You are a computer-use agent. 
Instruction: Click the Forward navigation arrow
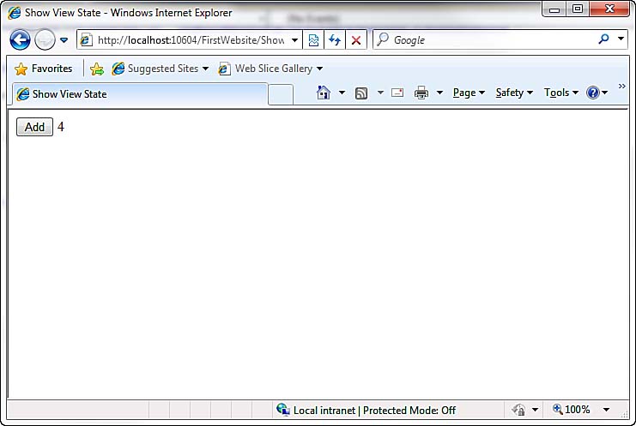click(45, 40)
